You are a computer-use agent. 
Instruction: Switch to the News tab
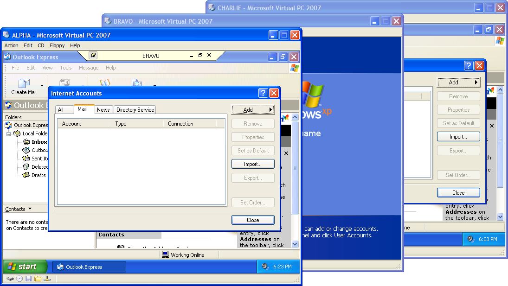[x=103, y=110]
